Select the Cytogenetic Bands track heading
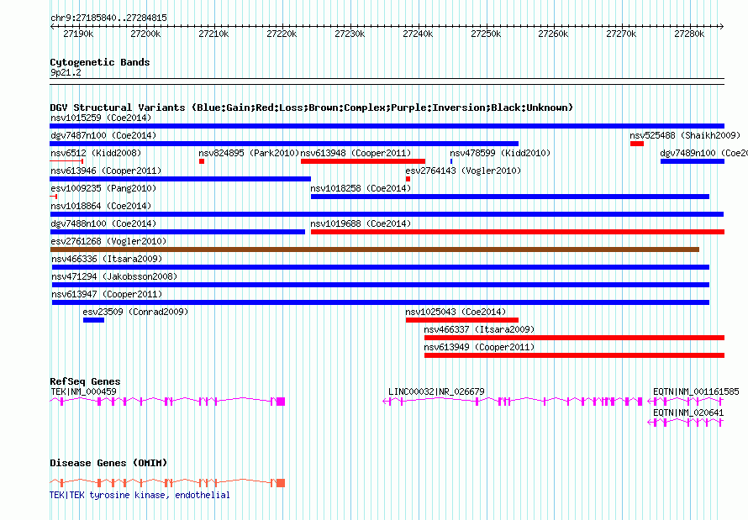 pyautogui.click(x=100, y=62)
